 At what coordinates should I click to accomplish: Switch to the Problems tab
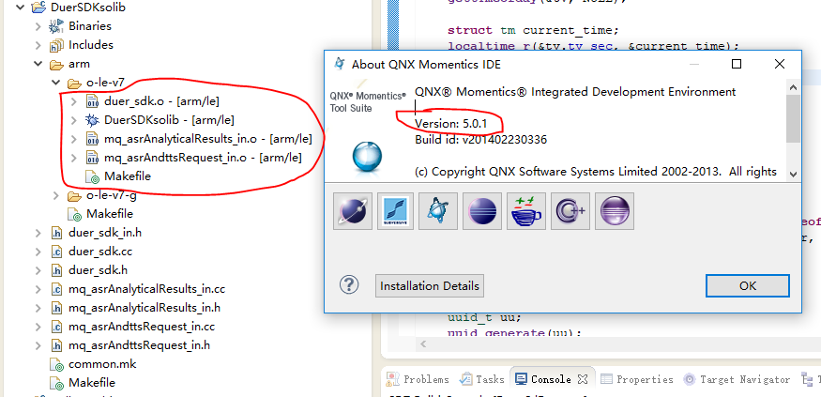[x=418, y=379]
